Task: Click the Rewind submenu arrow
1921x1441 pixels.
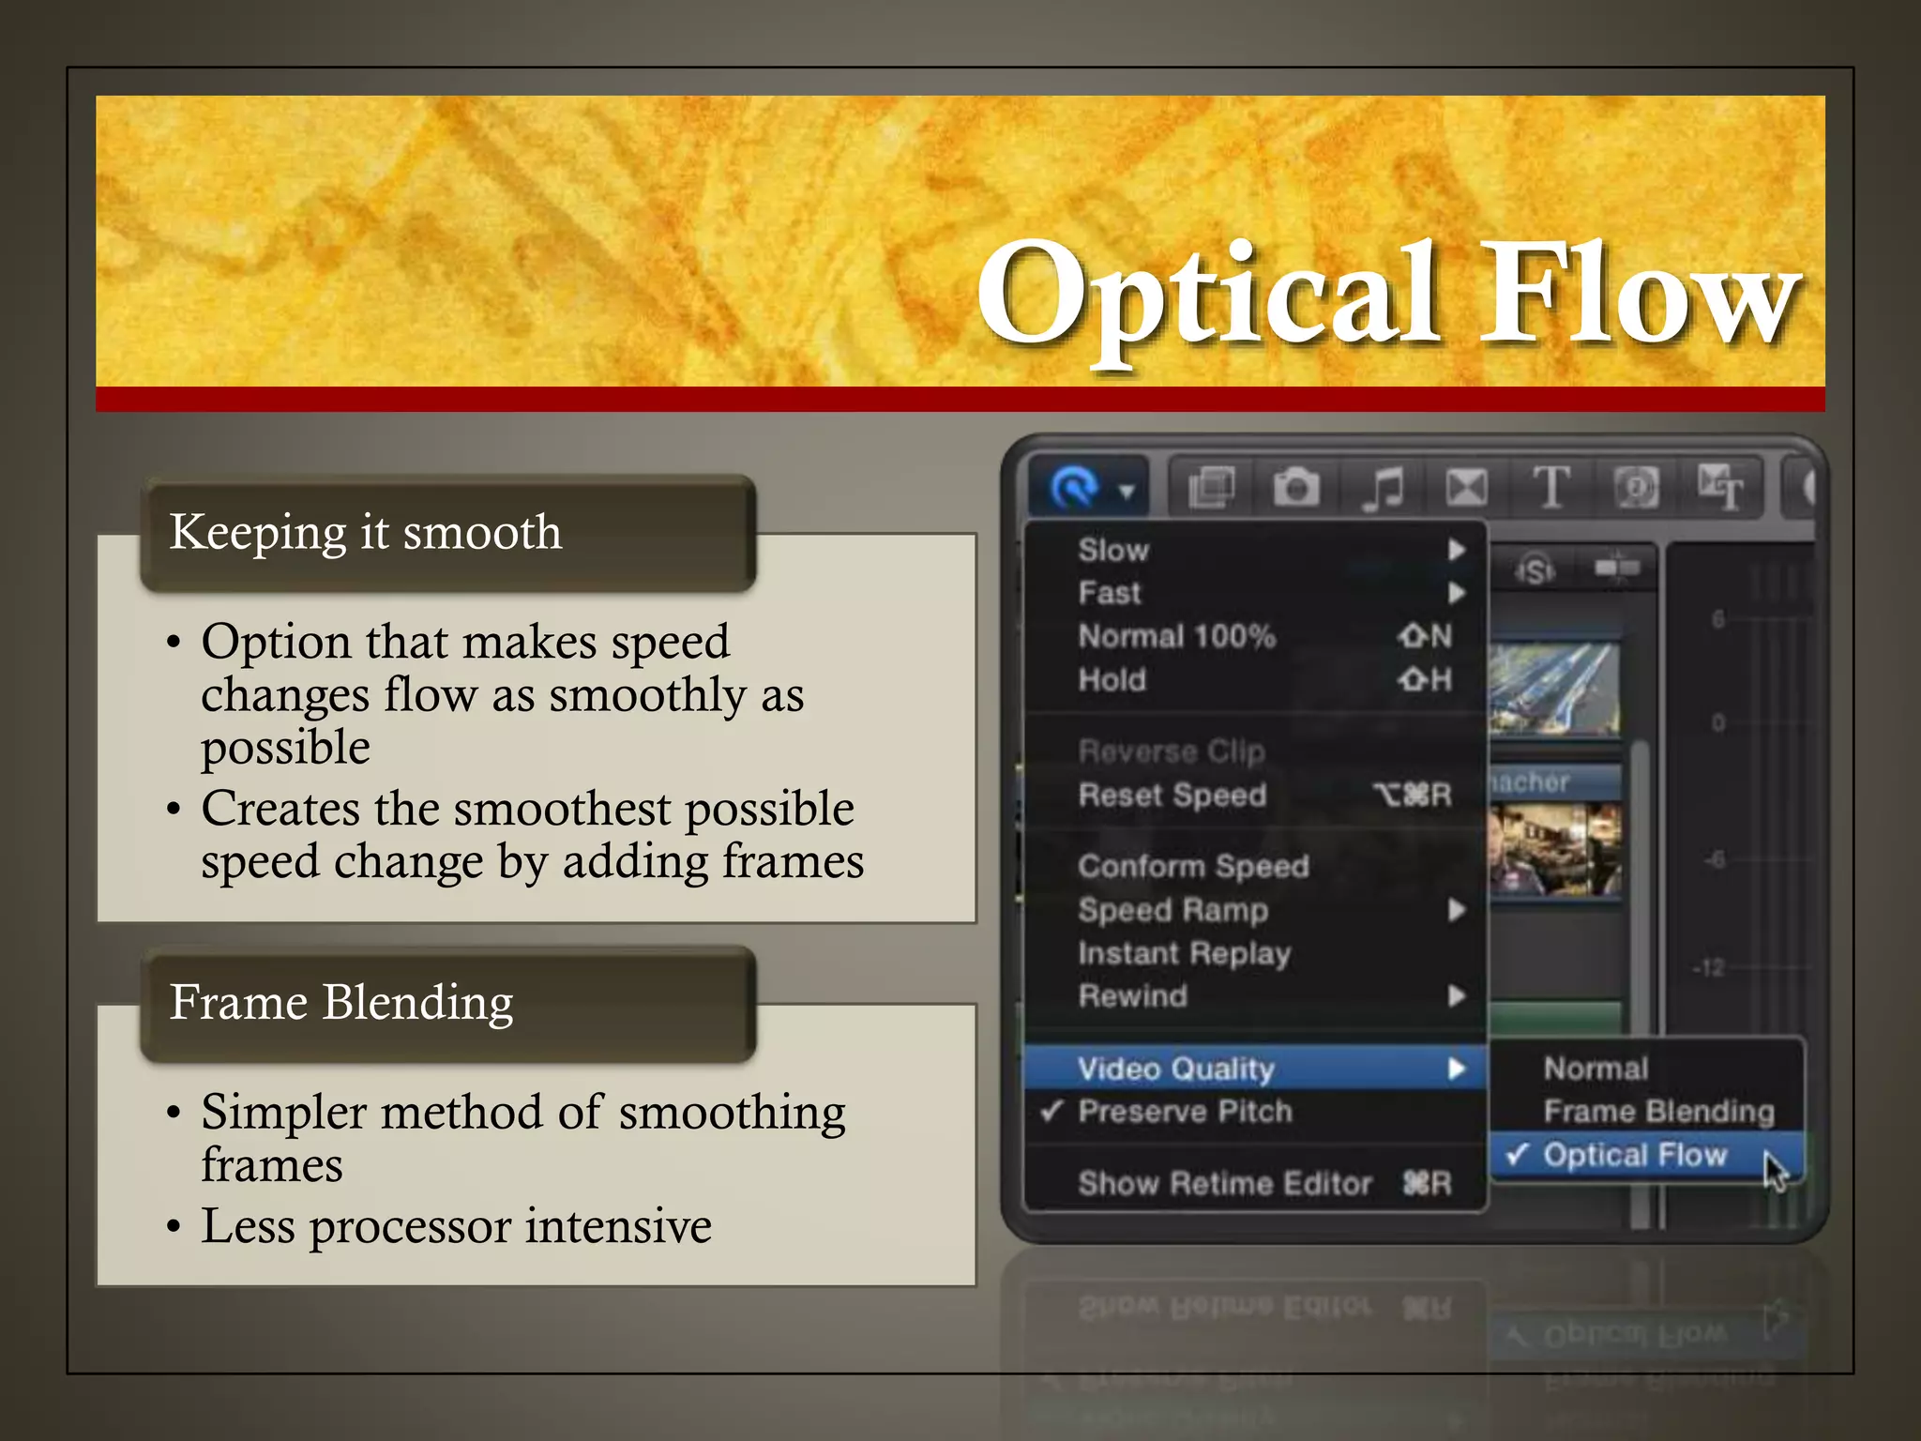Action: [x=1456, y=995]
